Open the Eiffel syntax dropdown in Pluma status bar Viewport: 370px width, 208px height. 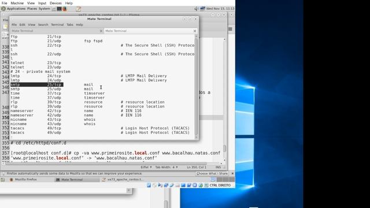point(146,167)
